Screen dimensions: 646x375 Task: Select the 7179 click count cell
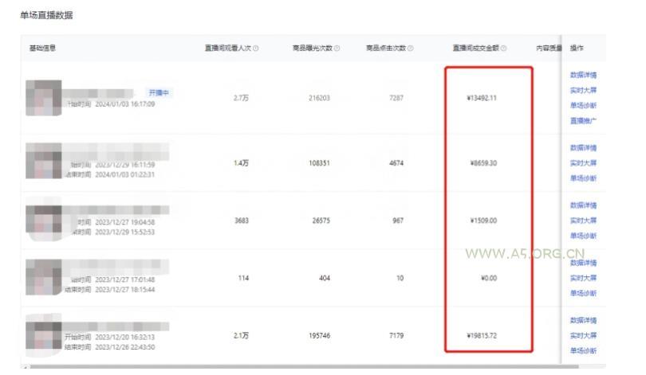[396, 335]
